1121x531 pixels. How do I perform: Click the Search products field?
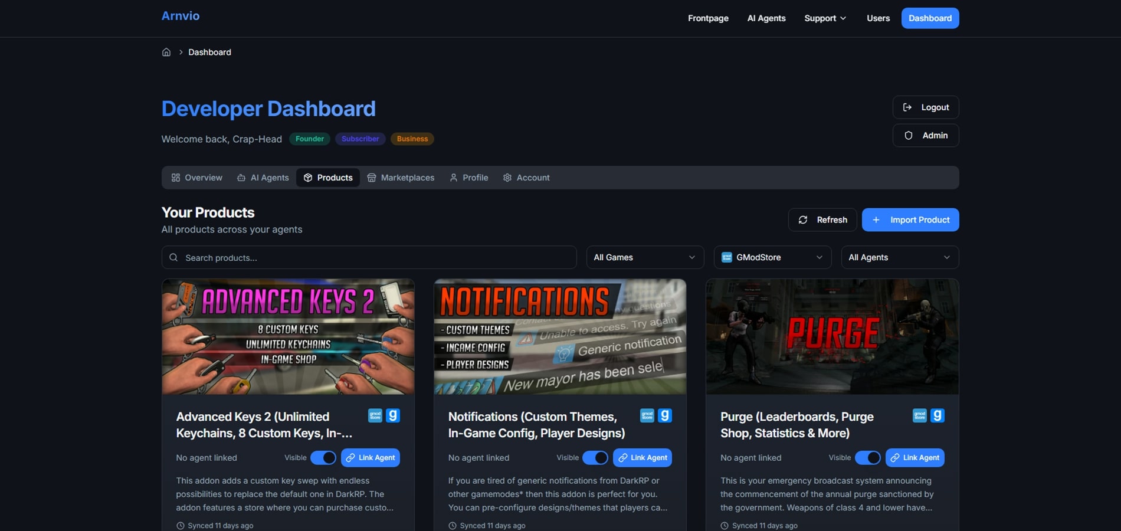369,257
